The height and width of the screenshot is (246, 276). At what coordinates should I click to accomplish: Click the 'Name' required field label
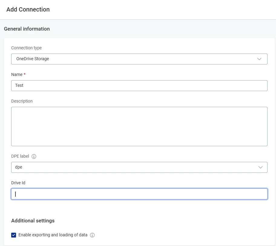click(17, 74)
